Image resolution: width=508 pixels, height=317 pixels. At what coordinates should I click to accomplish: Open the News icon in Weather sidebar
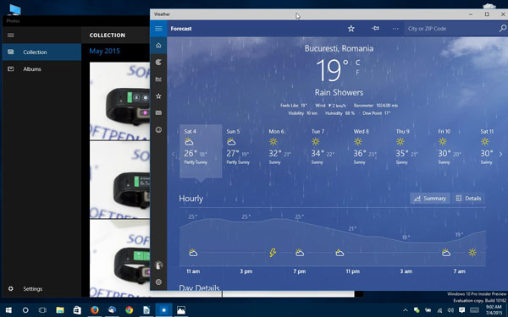click(158, 113)
